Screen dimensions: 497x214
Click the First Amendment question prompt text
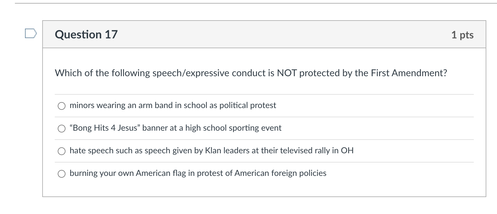pyautogui.click(x=251, y=72)
